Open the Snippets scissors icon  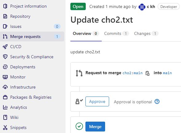(5, 127)
